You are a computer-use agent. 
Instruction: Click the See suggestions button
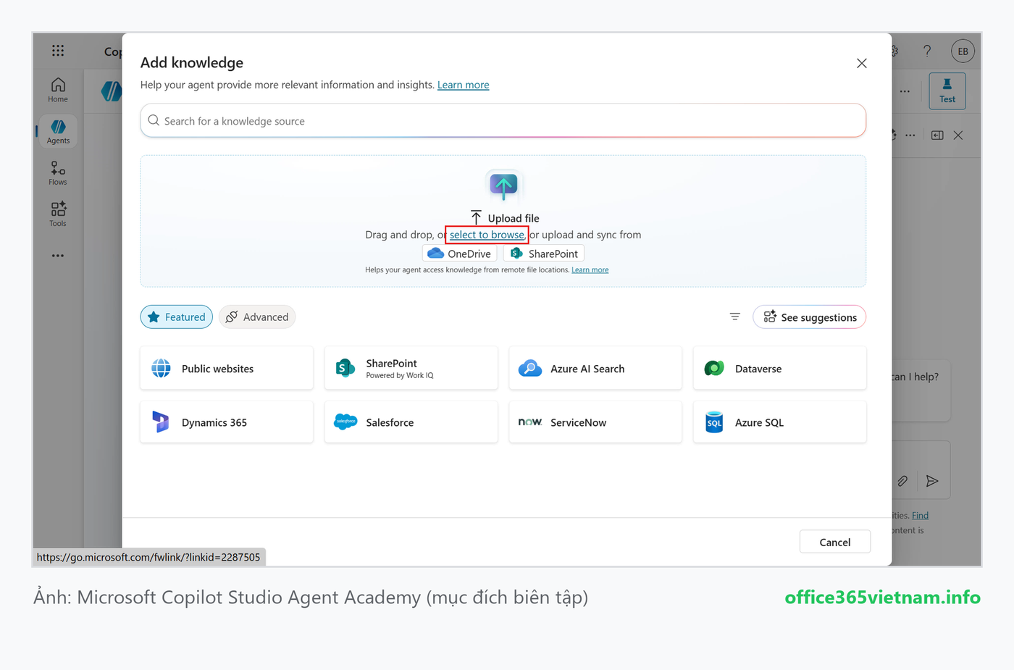pyautogui.click(x=809, y=317)
